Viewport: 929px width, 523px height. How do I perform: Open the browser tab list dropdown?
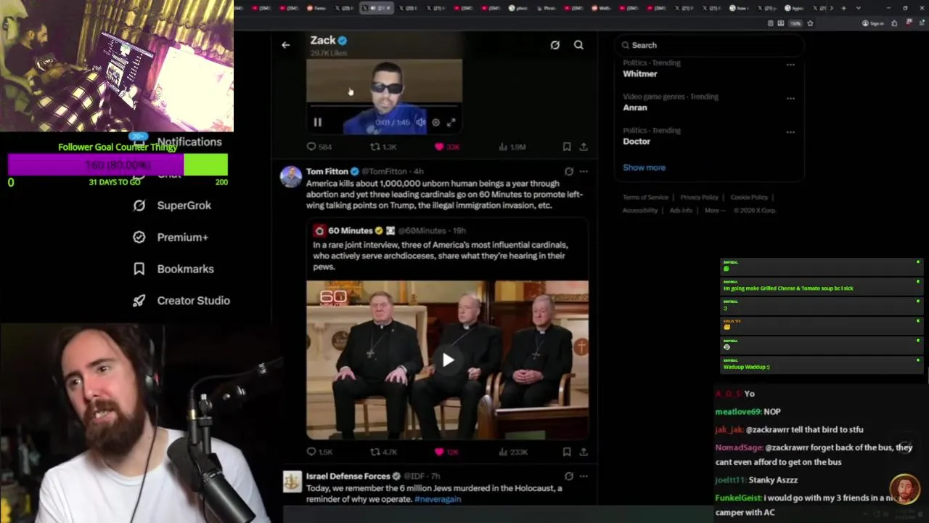pos(860,8)
